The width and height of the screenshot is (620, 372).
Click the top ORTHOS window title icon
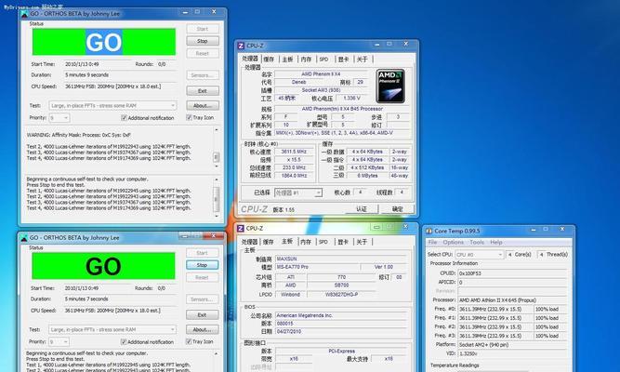24,14
